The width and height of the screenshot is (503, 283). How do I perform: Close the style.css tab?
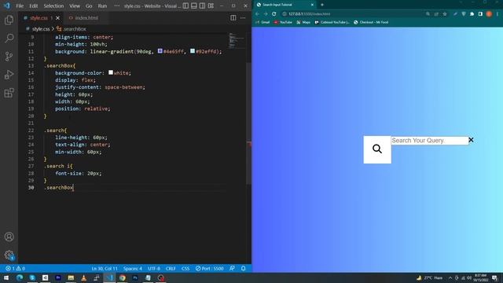[x=57, y=18]
